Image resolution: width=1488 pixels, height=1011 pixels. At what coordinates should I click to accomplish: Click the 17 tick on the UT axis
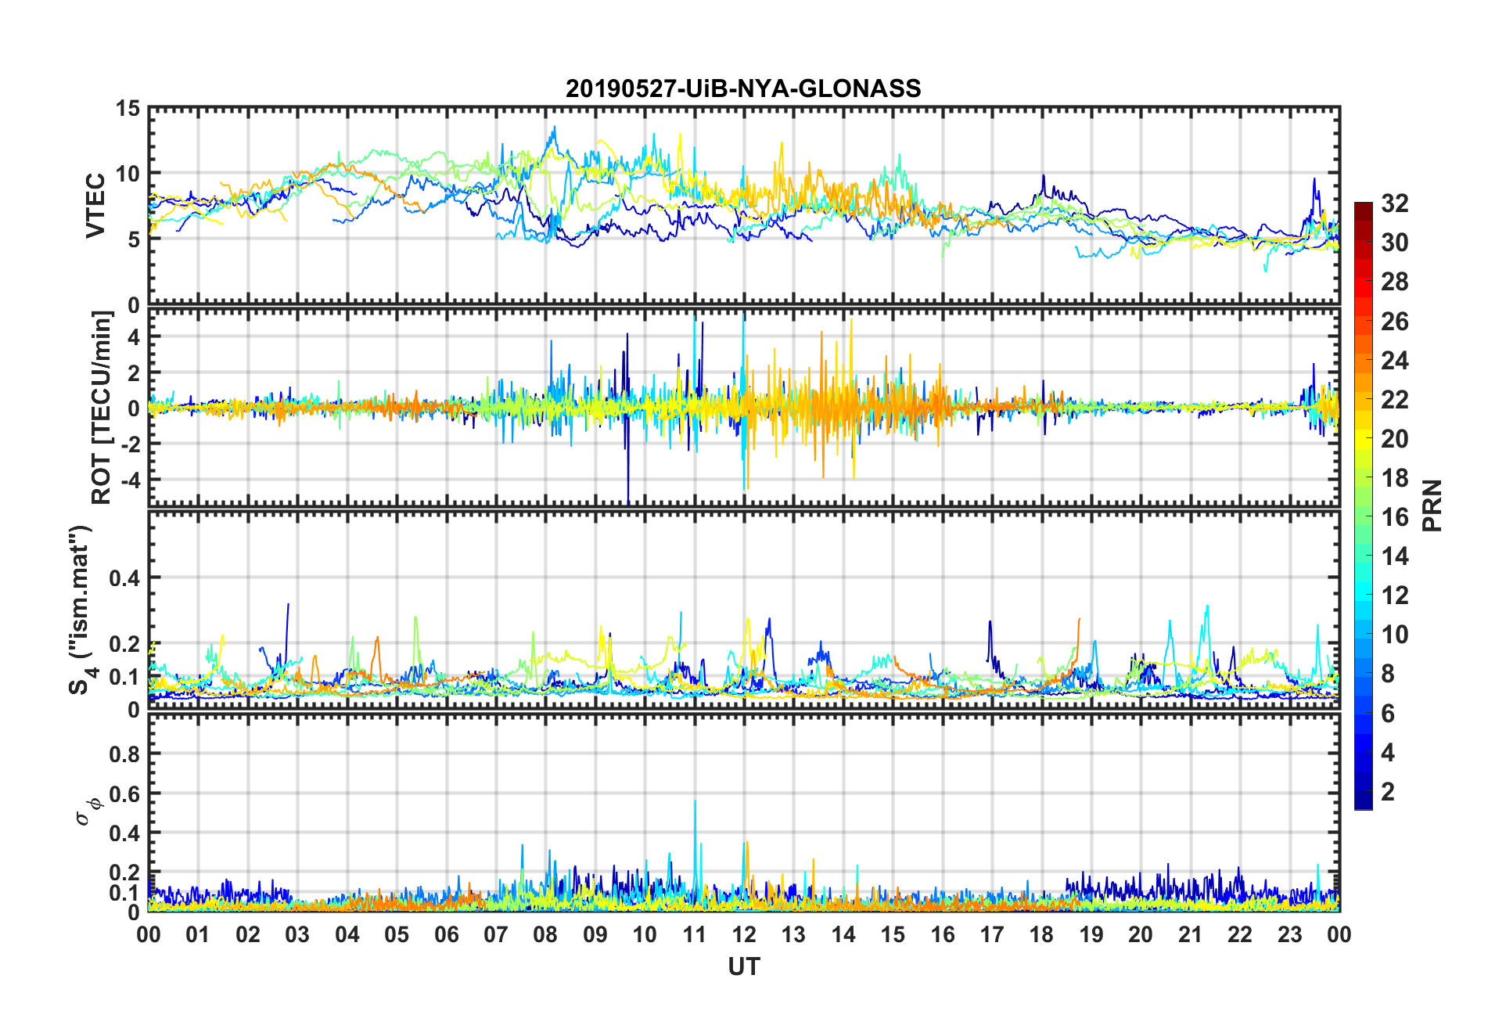(x=992, y=934)
